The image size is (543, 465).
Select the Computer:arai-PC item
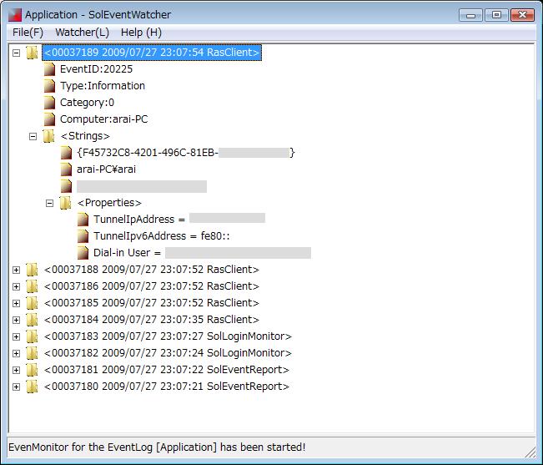[x=104, y=119]
